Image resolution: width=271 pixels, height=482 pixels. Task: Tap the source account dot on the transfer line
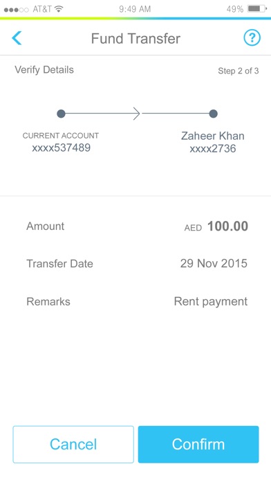click(x=61, y=114)
